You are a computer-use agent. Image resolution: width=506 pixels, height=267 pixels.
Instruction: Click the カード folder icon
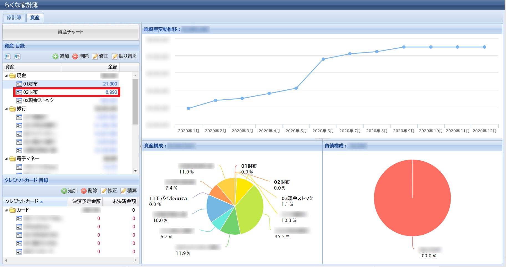pyautogui.click(x=12, y=210)
